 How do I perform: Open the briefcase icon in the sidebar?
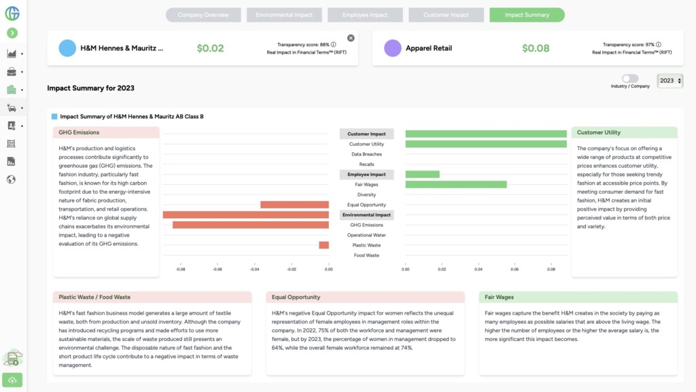pos(12,72)
